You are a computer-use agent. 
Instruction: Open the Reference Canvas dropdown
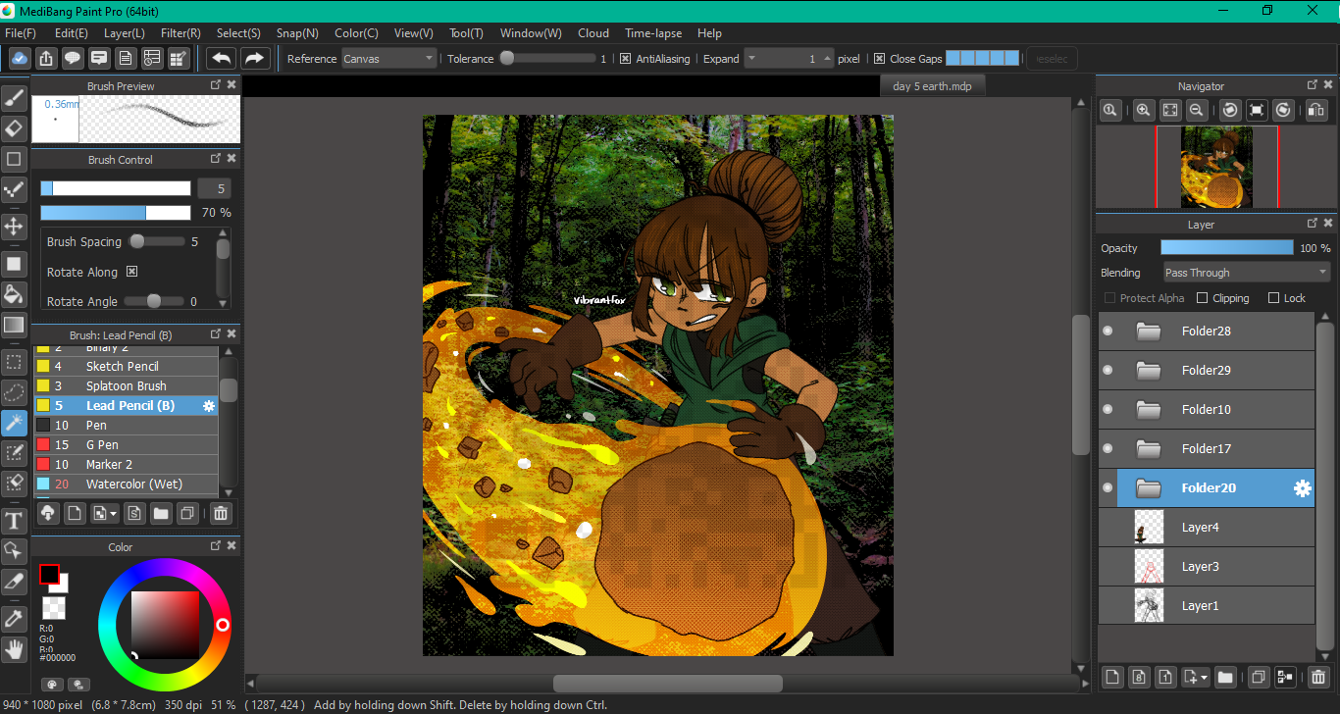[x=388, y=59]
